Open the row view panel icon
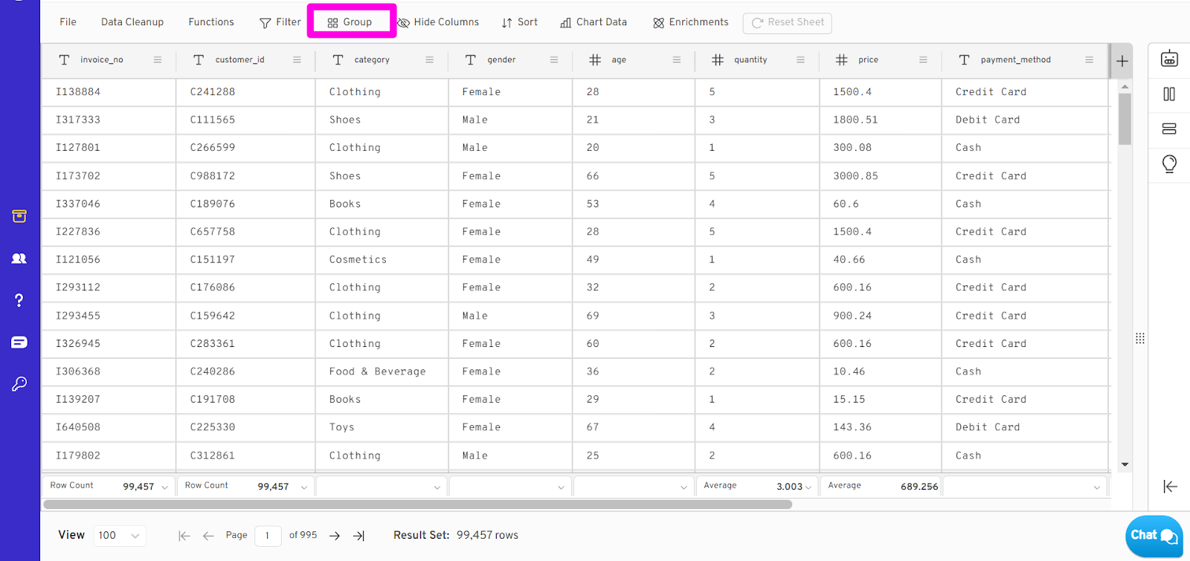The height and width of the screenshot is (561, 1190). pyautogui.click(x=1169, y=129)
